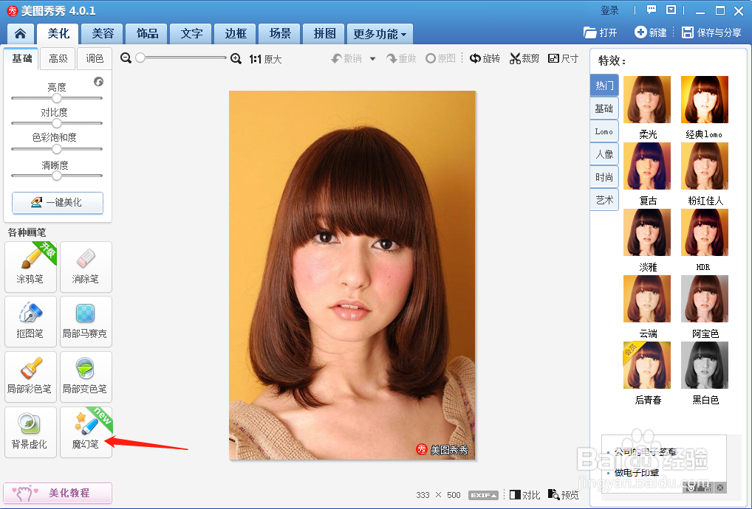Adjust the 亮度 brightness slider

[x=57, y=98]
